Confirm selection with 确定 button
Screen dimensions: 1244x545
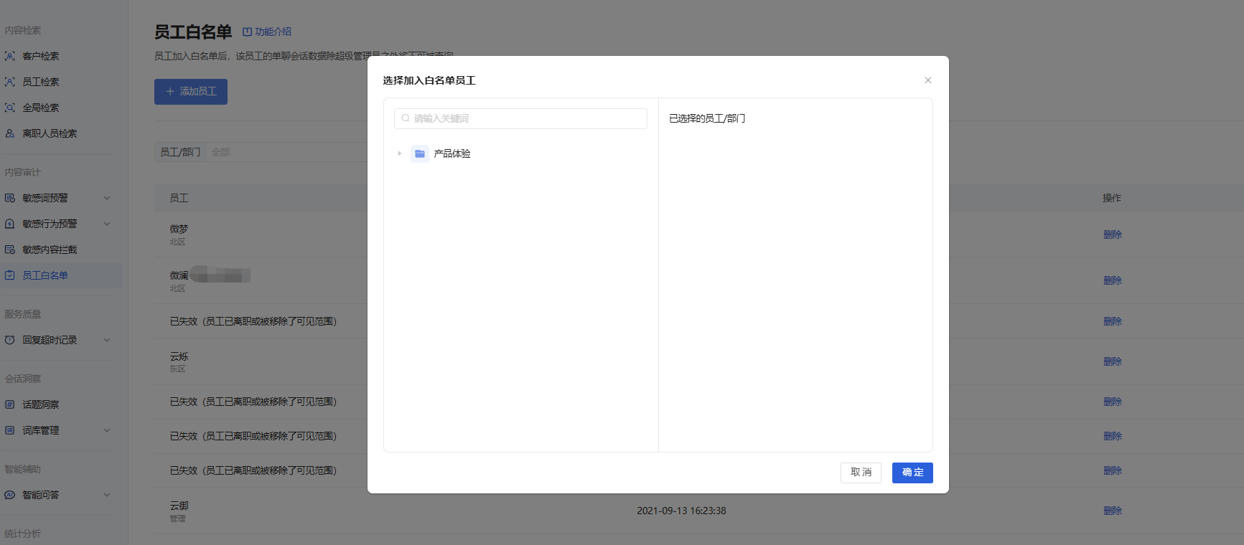912,473
